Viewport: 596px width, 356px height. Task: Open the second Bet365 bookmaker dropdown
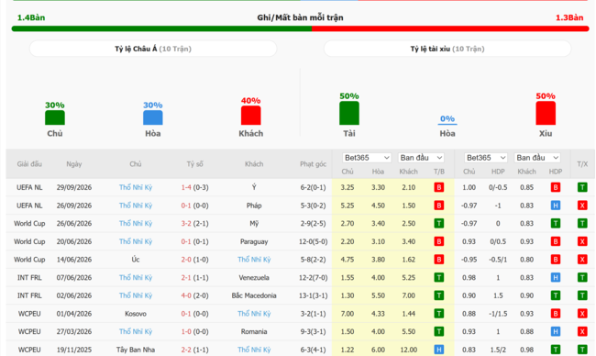tap(486, 158)
